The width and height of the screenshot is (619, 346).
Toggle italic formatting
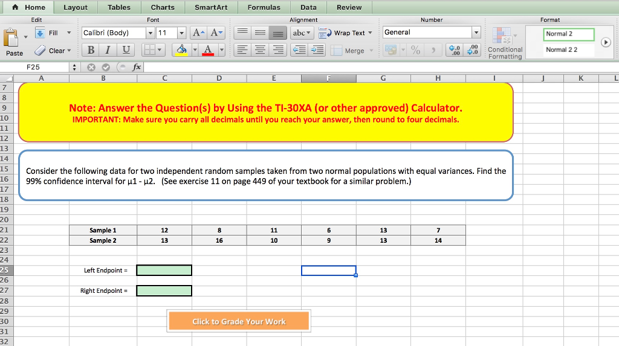[109, 50]
